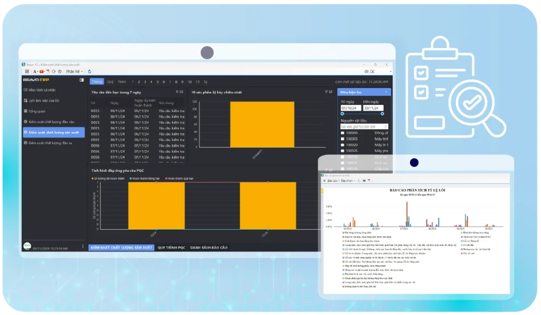The width and height of the screenshot is (541, 315).
Task: Open 'Lịch làm việc của tôi' in sidebar
Action: [44, 100]
